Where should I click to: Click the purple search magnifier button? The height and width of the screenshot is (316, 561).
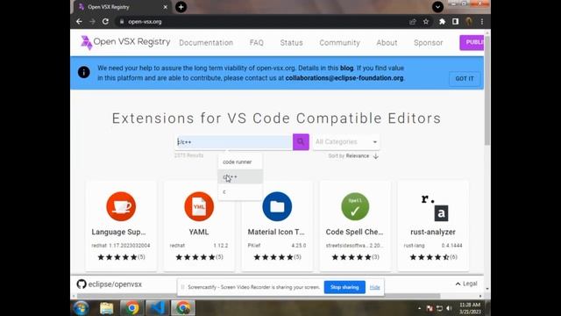(301, 142)
